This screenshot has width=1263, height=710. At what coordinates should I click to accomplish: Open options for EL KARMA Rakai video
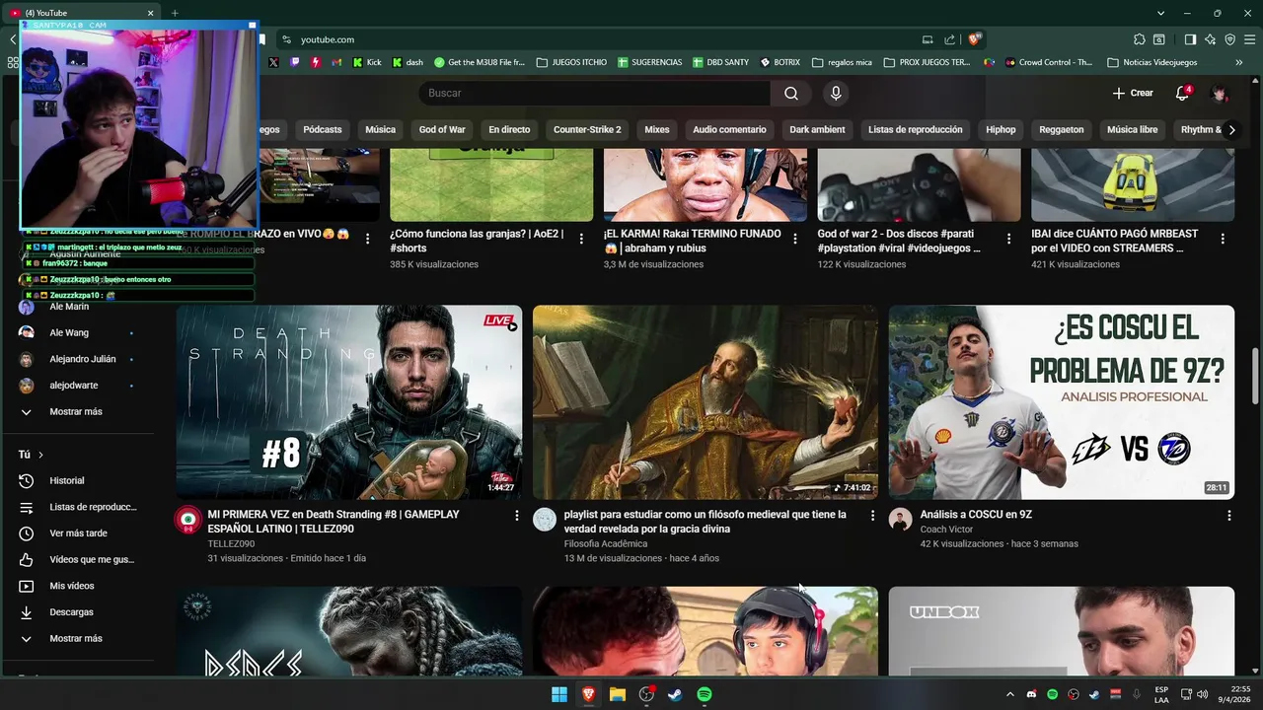point(795,238)
